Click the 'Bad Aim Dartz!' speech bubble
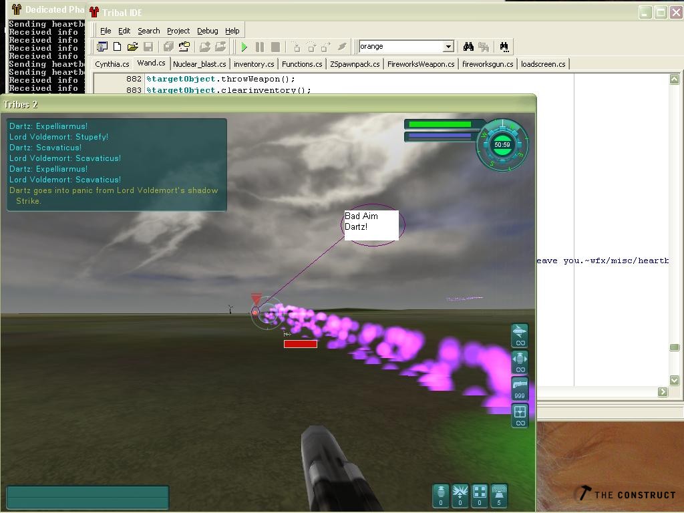Image resolution: width=684 pixels, height=513 pixels. (x=371, y=225)
